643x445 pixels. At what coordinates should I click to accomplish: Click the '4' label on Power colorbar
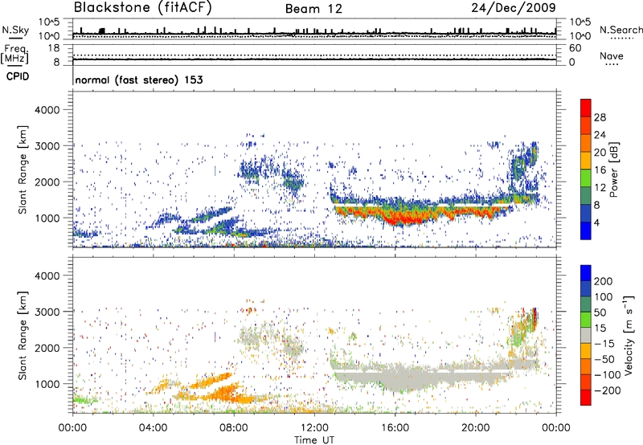597,223
